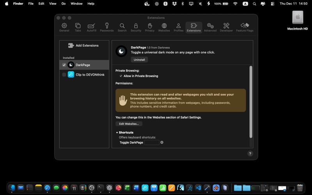Open the Feature Flags pane
312x195 pixels.
245,27
